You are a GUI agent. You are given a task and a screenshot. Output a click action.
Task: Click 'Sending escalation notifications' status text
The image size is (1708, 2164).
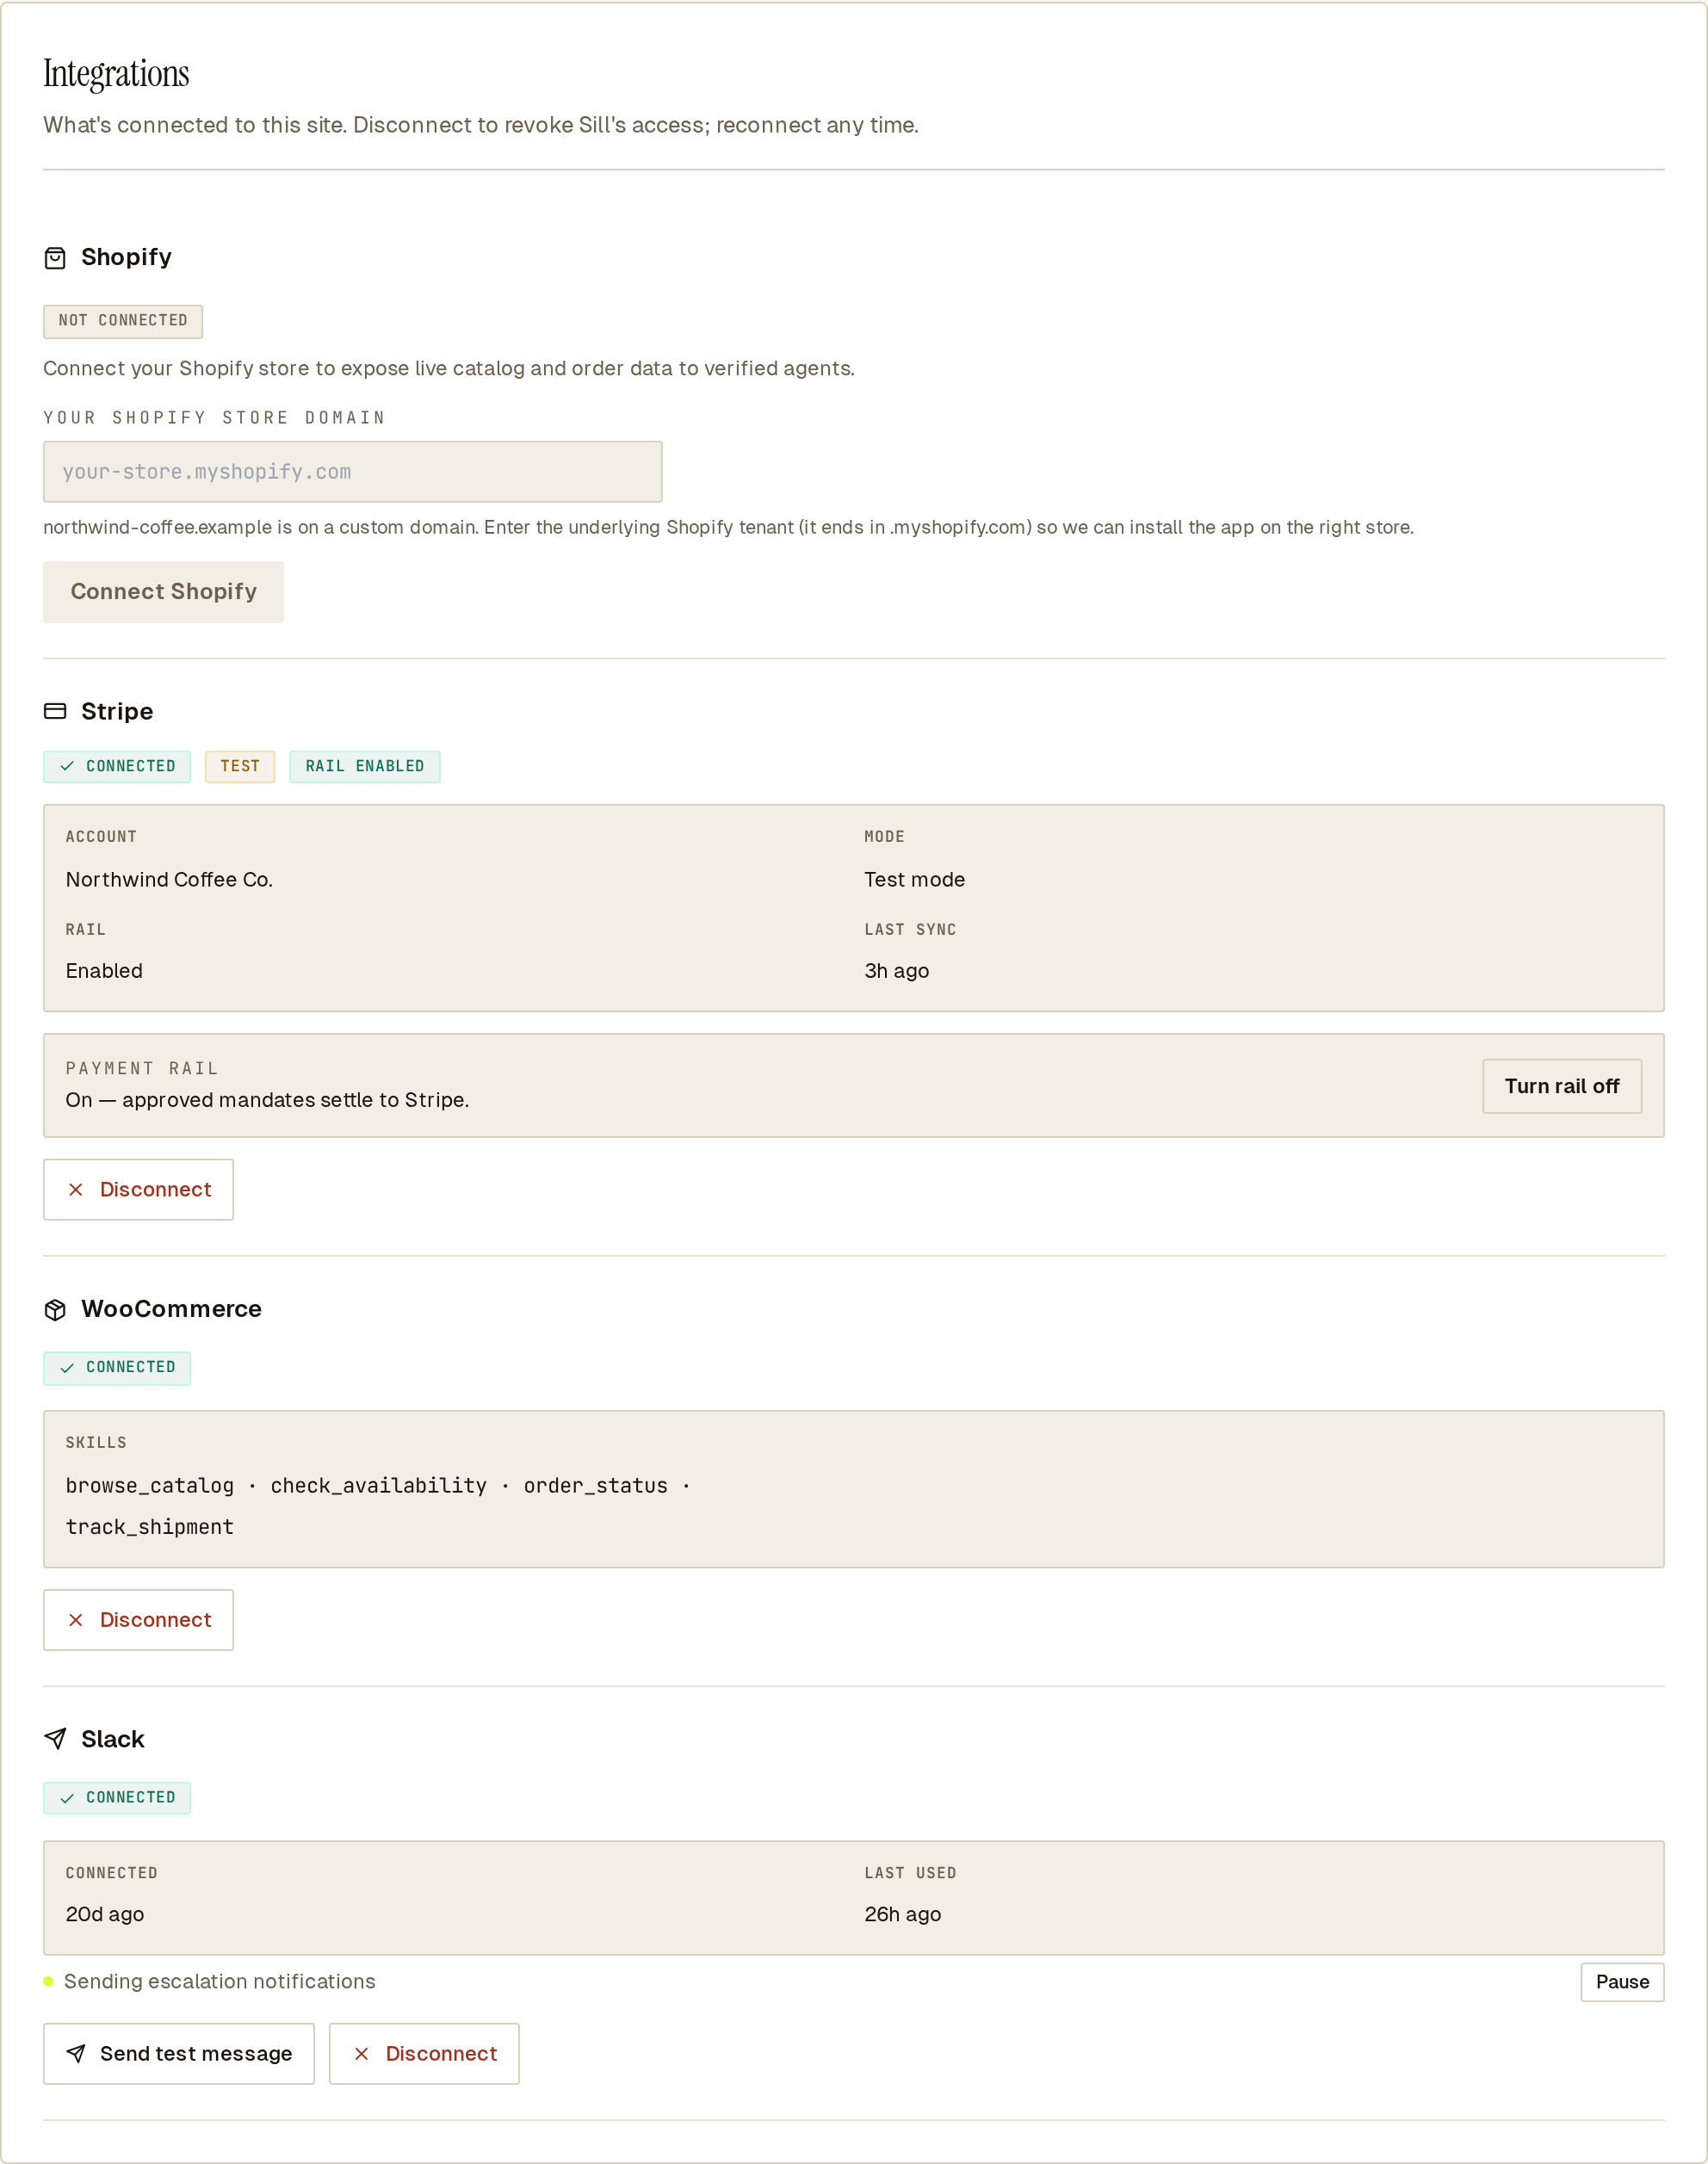[x=220, y=1981]
